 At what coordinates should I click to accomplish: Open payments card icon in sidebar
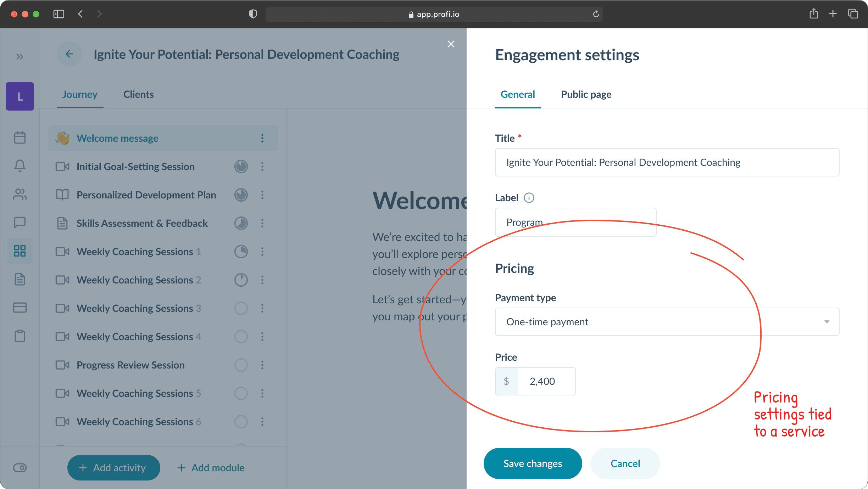20,308
